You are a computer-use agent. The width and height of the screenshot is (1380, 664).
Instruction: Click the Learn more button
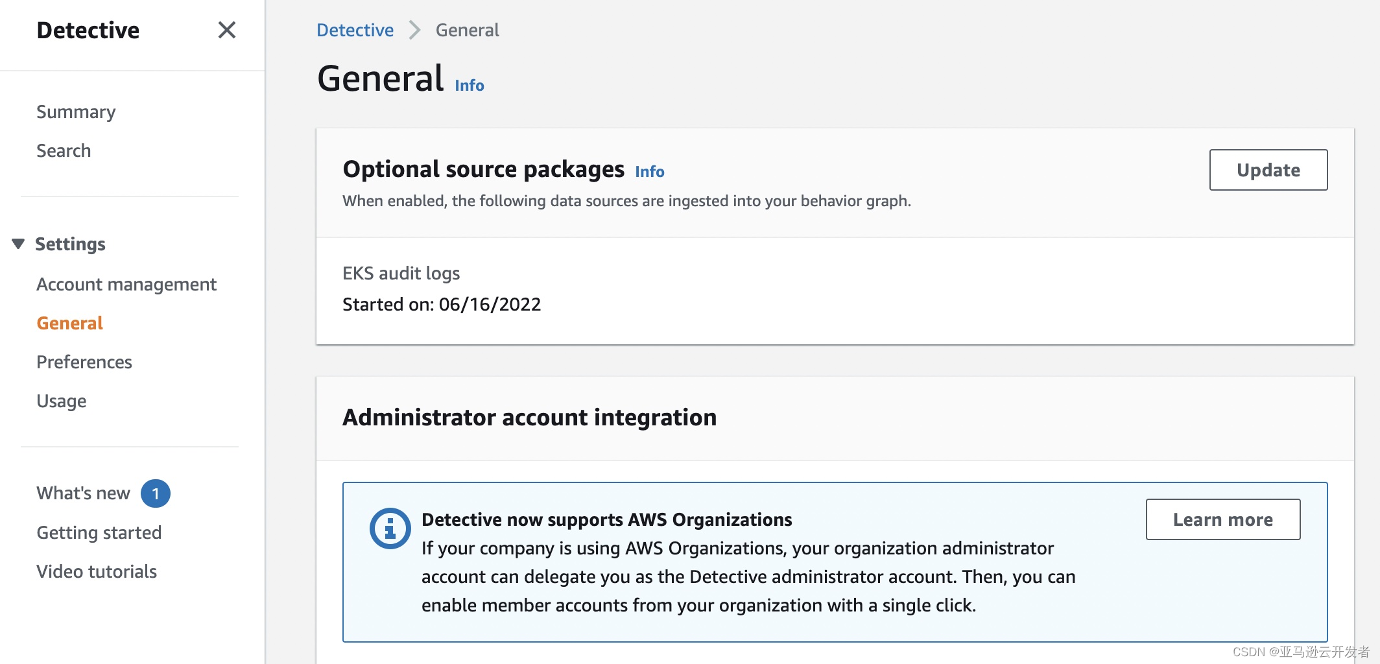point(1222,519)
